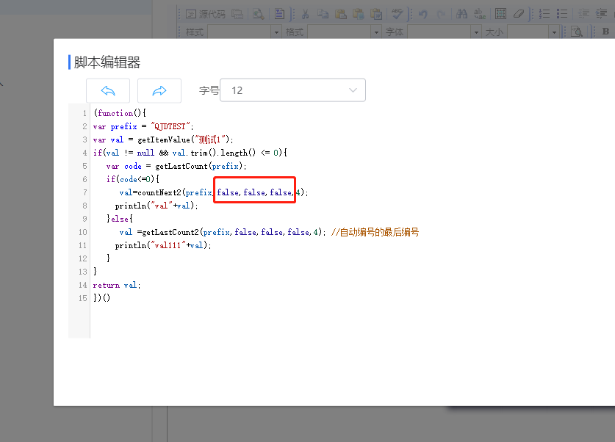
Task: Click the magnifier document icon beside 大小 dropdown
Action: pos(576,32)
